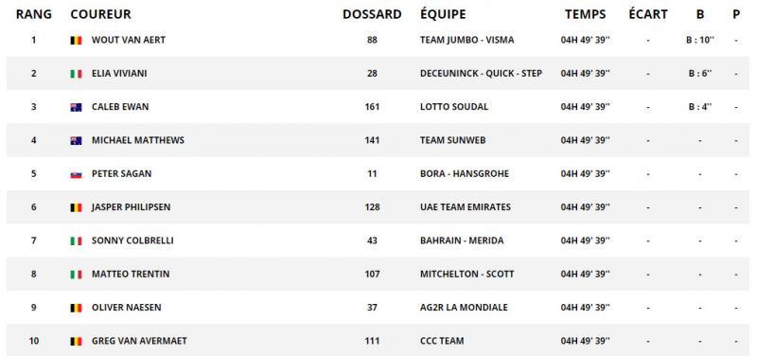
Task: Select the DOSSARD column header
Action: 372,14
